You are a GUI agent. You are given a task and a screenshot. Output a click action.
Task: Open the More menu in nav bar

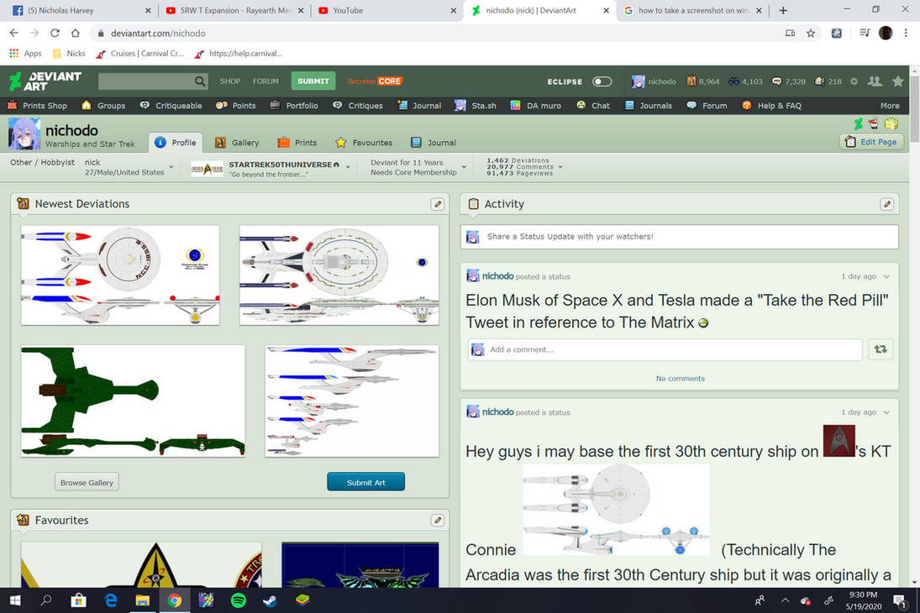pos(890,106)
